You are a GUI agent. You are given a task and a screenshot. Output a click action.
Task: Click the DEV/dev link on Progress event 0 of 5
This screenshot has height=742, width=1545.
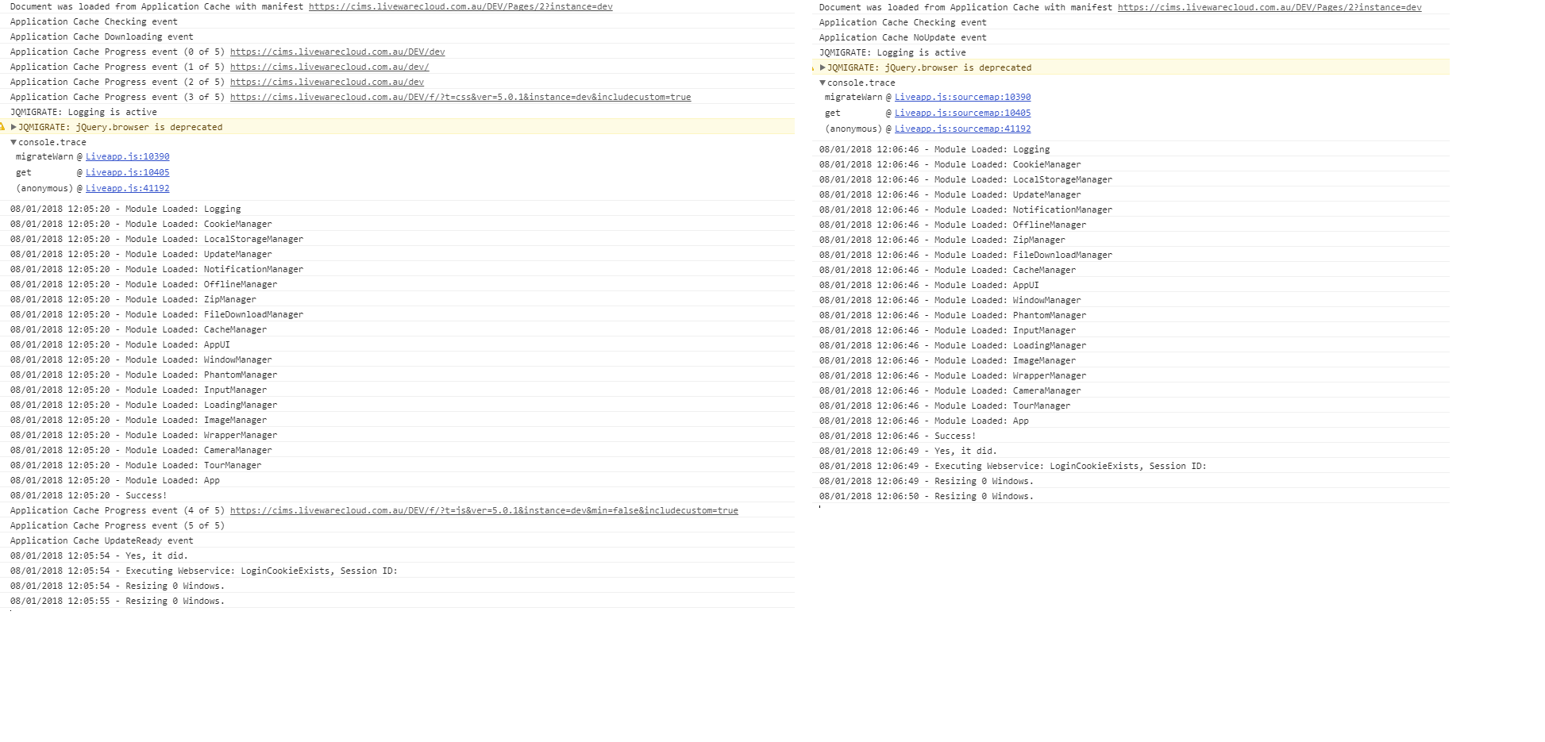(337, 52)
